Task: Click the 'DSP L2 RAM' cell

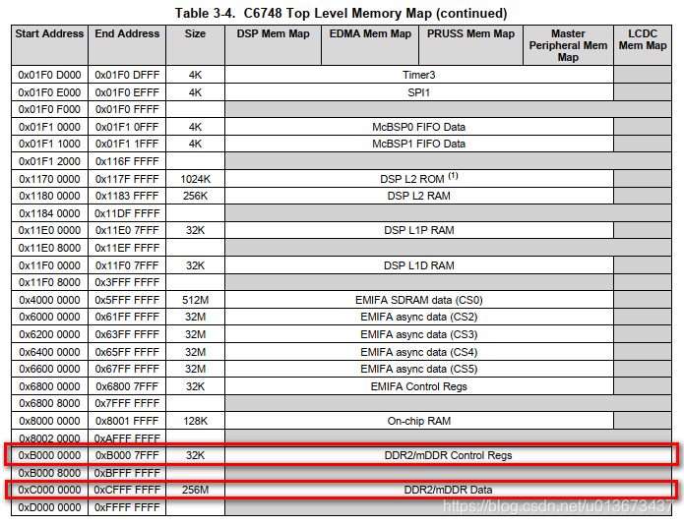Action: [419, 196]
